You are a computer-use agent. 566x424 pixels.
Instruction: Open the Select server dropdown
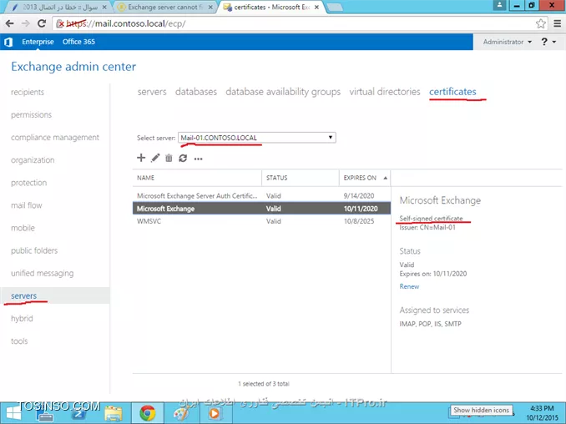coord(256,138)
